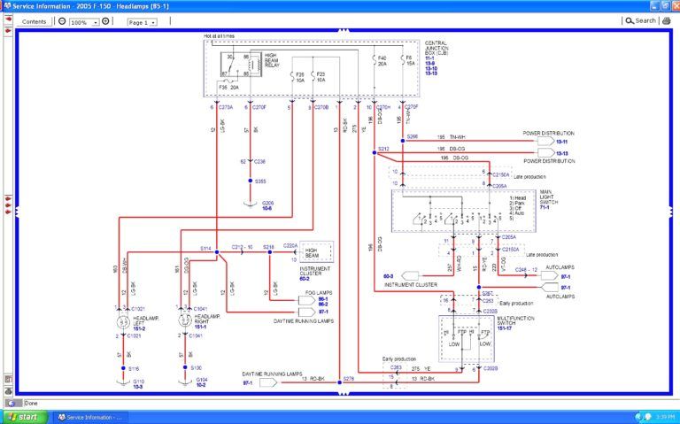The image size is (680, 424).
Task: Click the zoom out magnifier icon
Action: coord(62,21)
